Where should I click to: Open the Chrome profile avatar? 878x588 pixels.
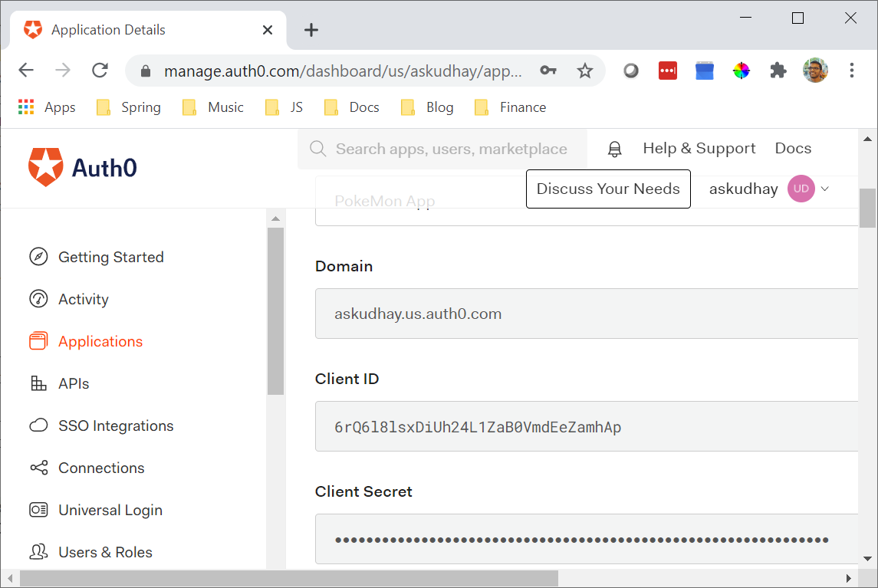(x=815, y=71)
